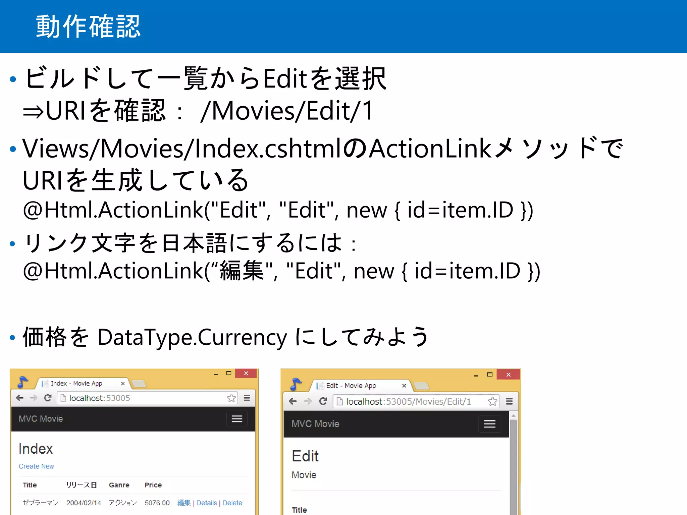Image resolution: width=687 pixels, height=515 pixels.
Task: Reload the Edit - Movie App page
Action: point(323,401)
